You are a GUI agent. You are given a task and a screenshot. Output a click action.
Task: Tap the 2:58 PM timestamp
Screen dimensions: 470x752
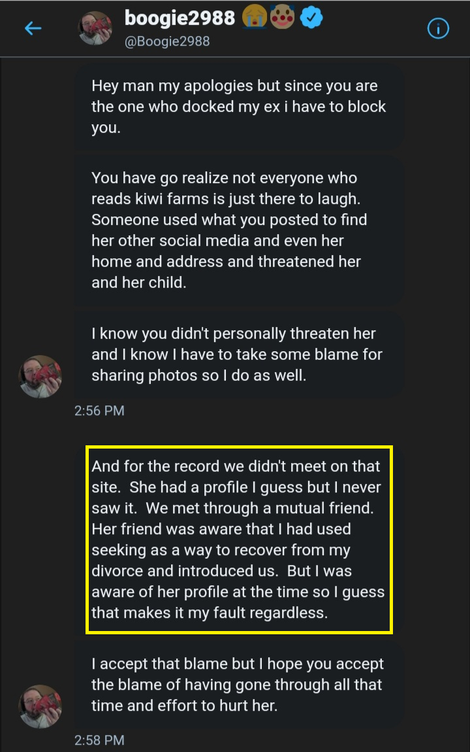point(99,740)
